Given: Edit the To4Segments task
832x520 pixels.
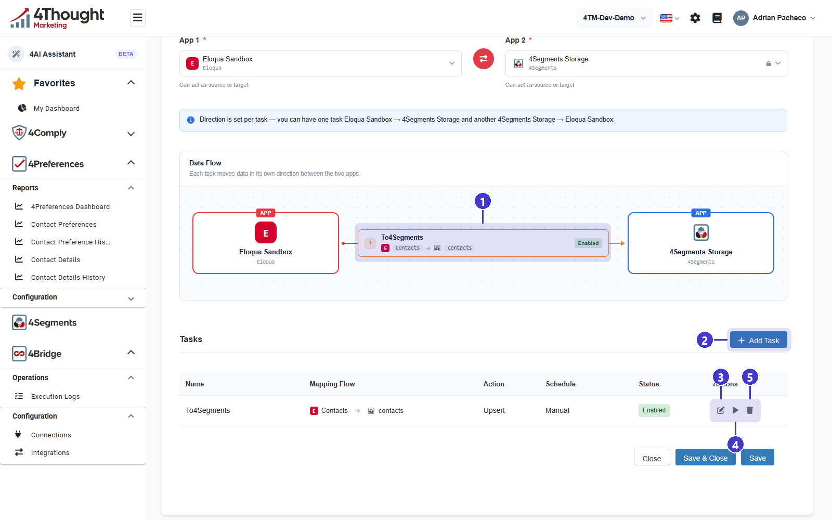Looking at the screenshot, I should (x=721, y=410).
